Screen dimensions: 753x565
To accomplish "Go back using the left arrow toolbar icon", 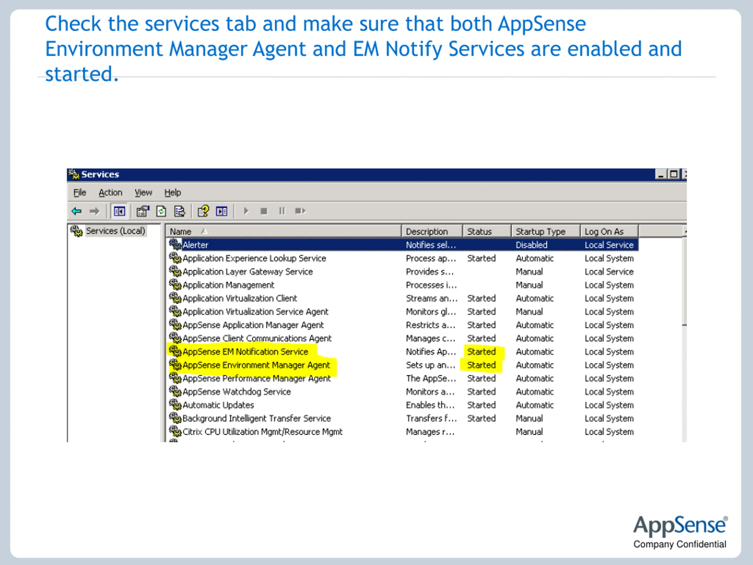I will (x=76, y=211).
